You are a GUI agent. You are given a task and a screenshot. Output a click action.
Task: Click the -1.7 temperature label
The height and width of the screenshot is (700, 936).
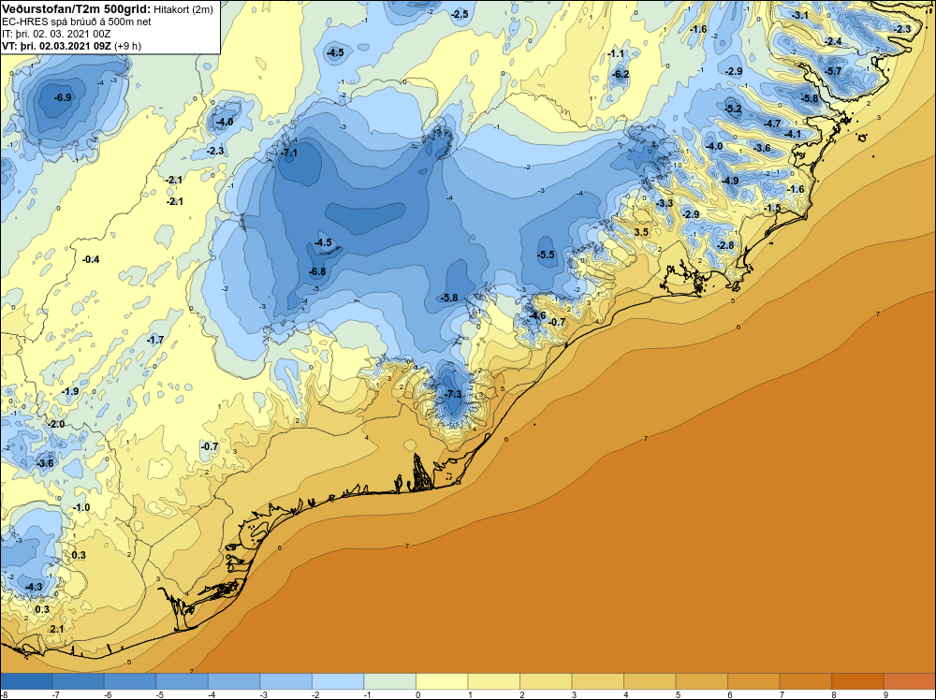(155, 340)
